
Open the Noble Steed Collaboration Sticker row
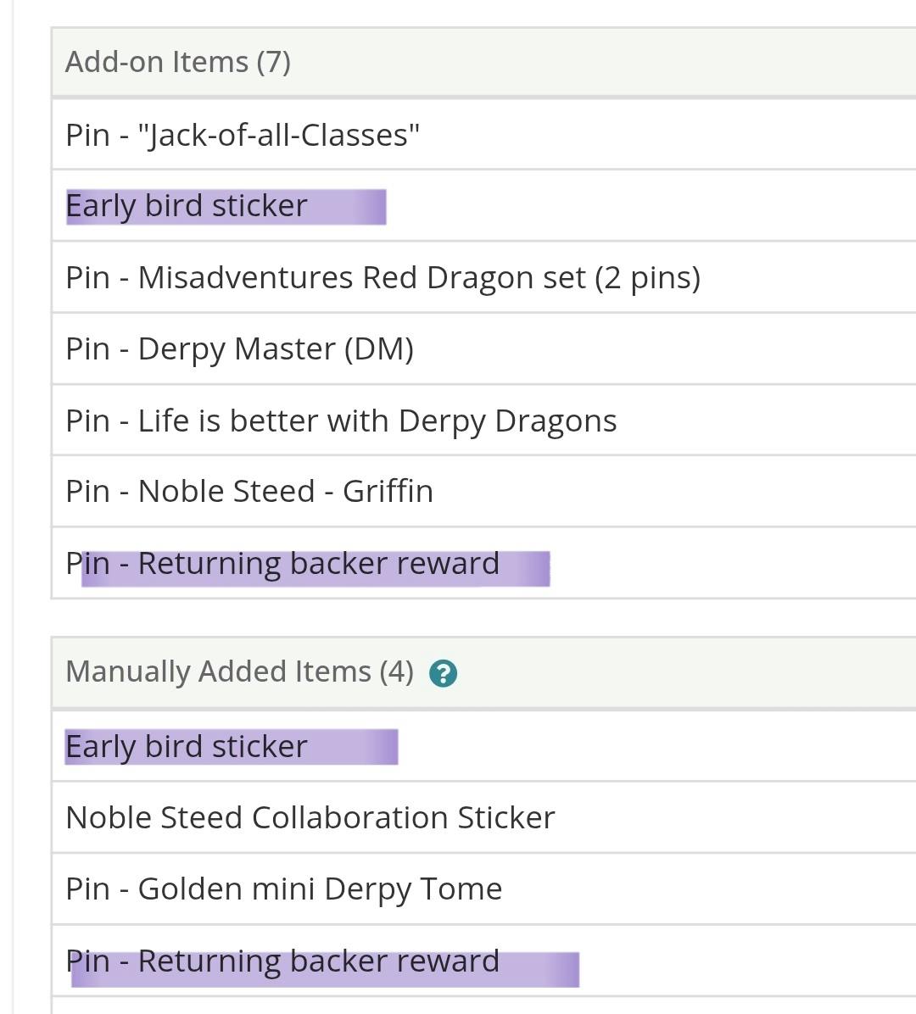[x=310, y=818]
